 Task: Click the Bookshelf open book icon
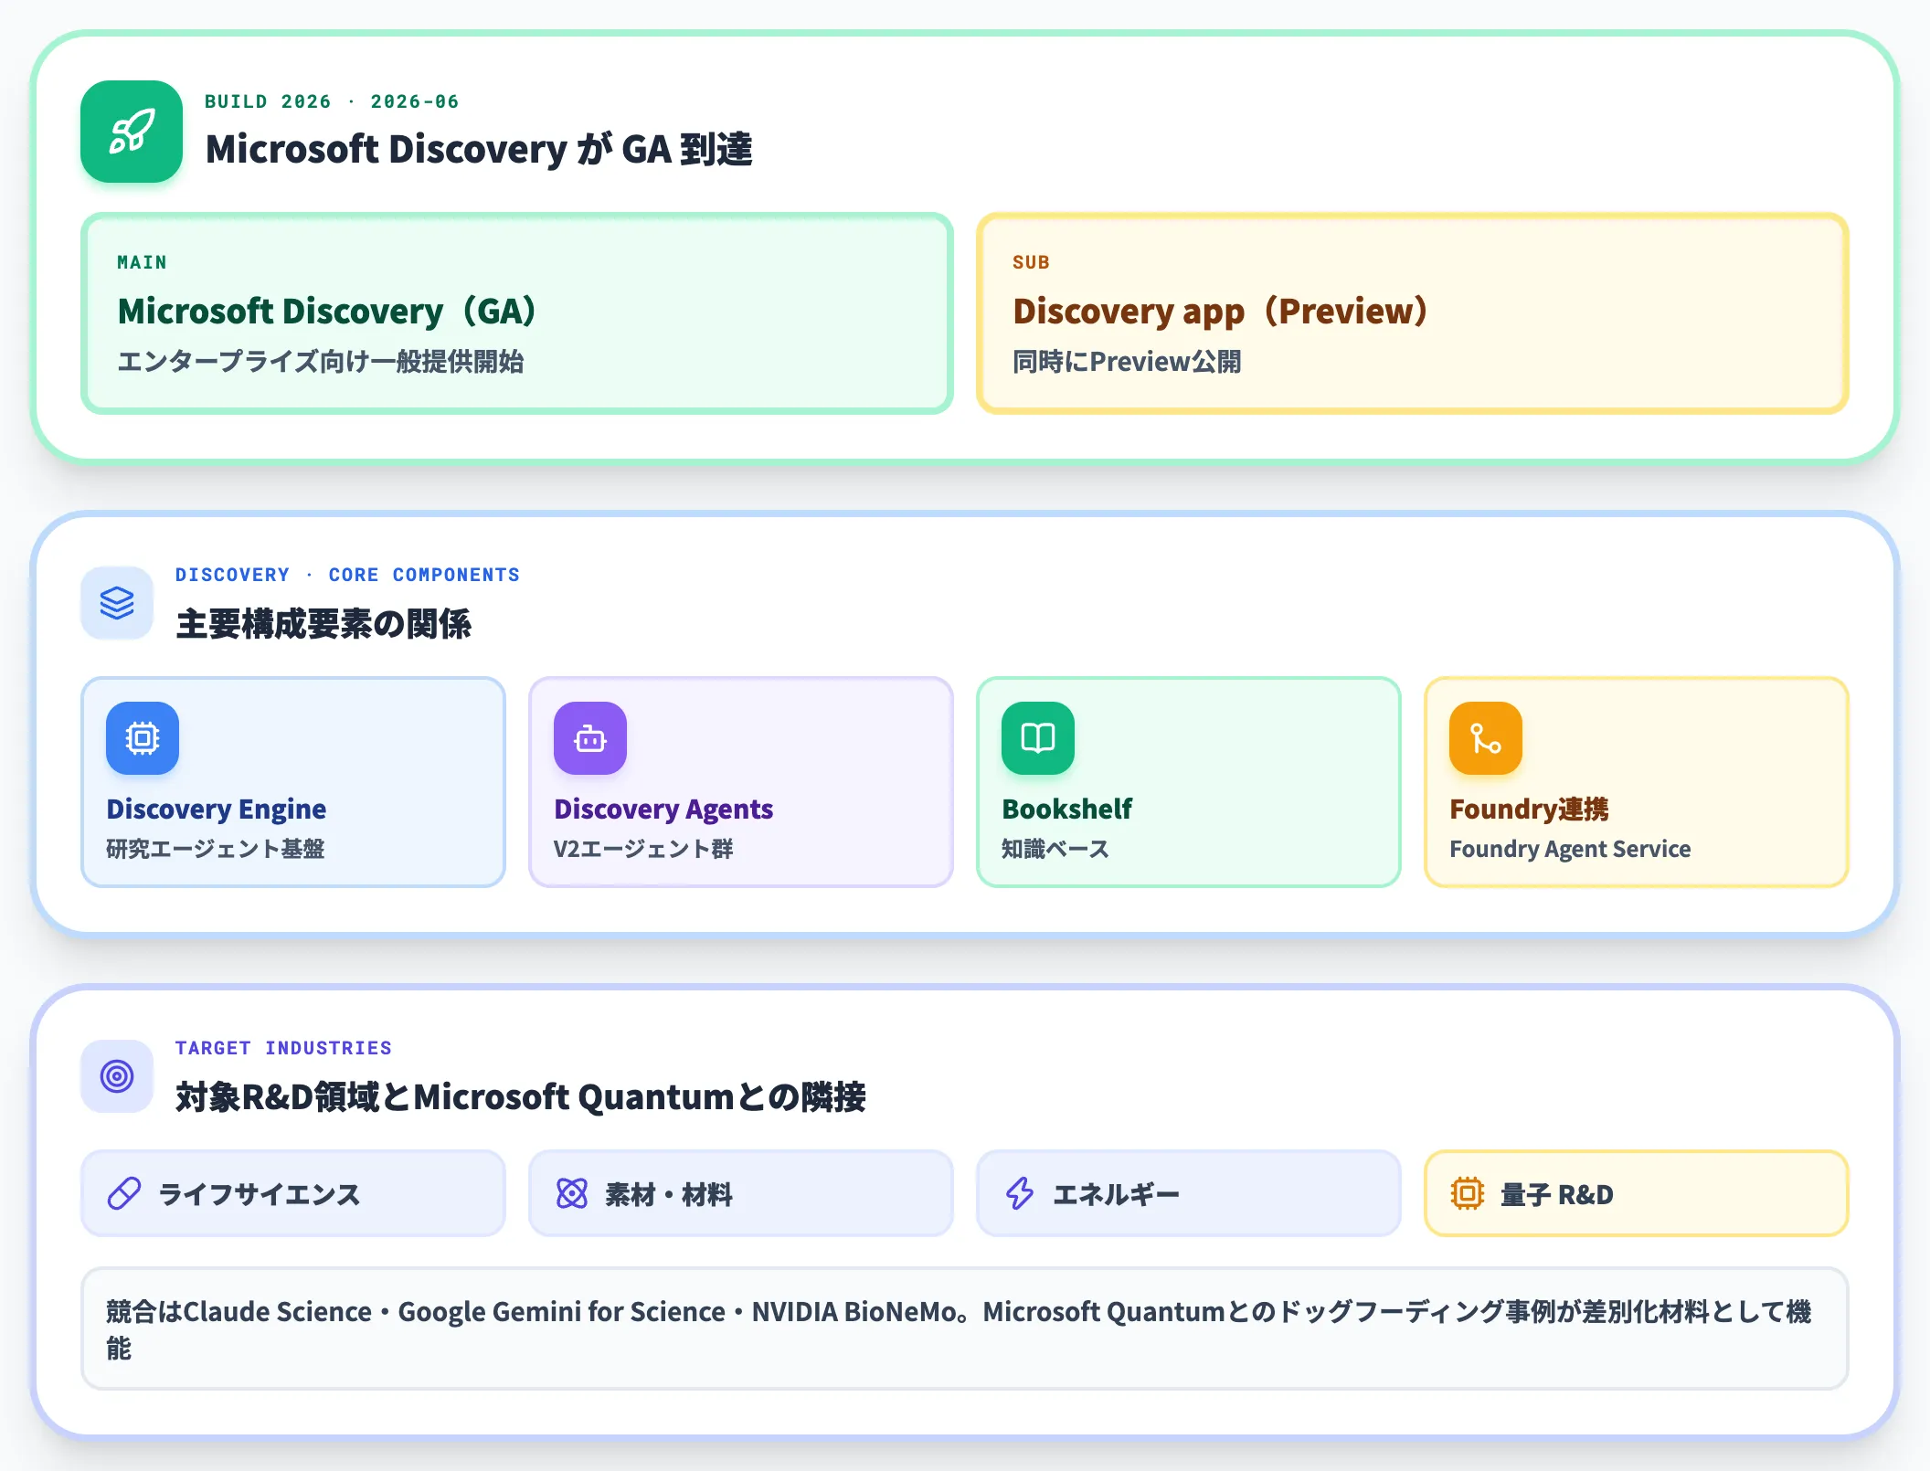point(1038,738)
